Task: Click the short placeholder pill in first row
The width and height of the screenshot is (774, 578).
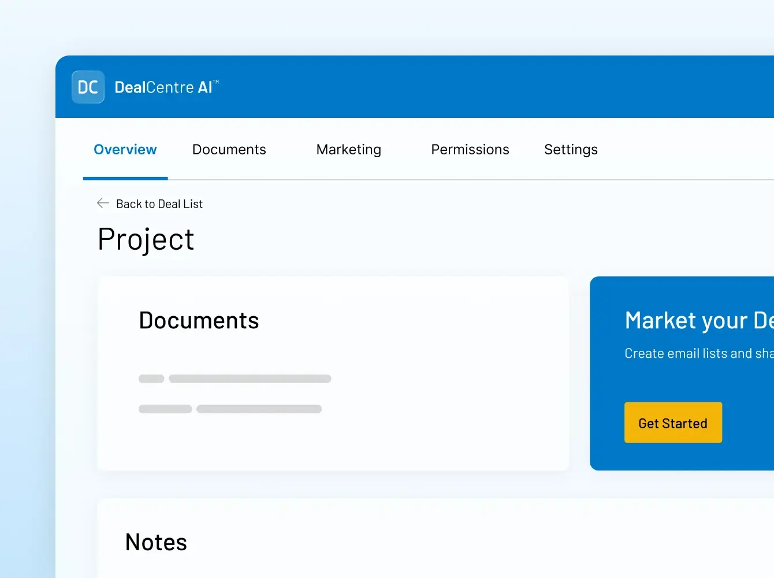Action: (x=151, y=379)
